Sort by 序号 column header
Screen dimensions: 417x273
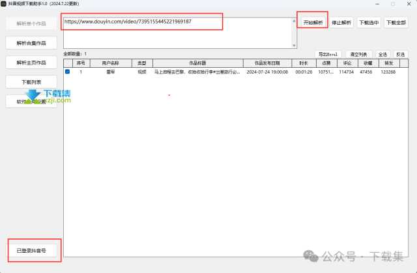coord(81,63)
